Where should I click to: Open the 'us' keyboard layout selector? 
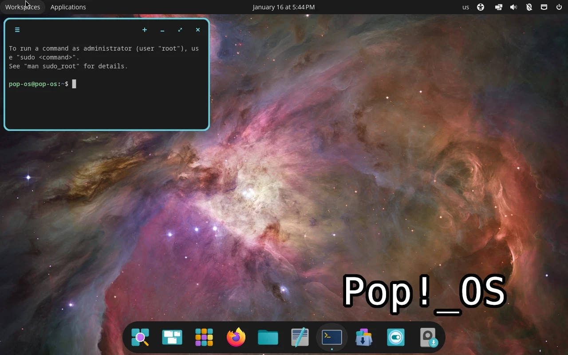pyautogui.click(x=465, y=7)
